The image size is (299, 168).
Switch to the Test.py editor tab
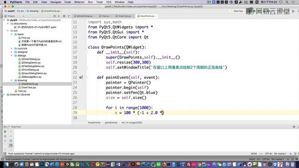click(106, 16)
